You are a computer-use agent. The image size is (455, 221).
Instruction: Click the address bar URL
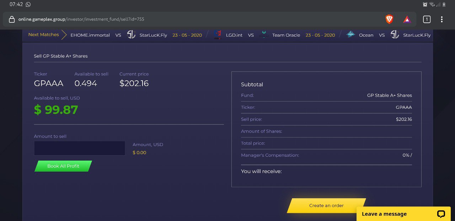click(81, 19)
